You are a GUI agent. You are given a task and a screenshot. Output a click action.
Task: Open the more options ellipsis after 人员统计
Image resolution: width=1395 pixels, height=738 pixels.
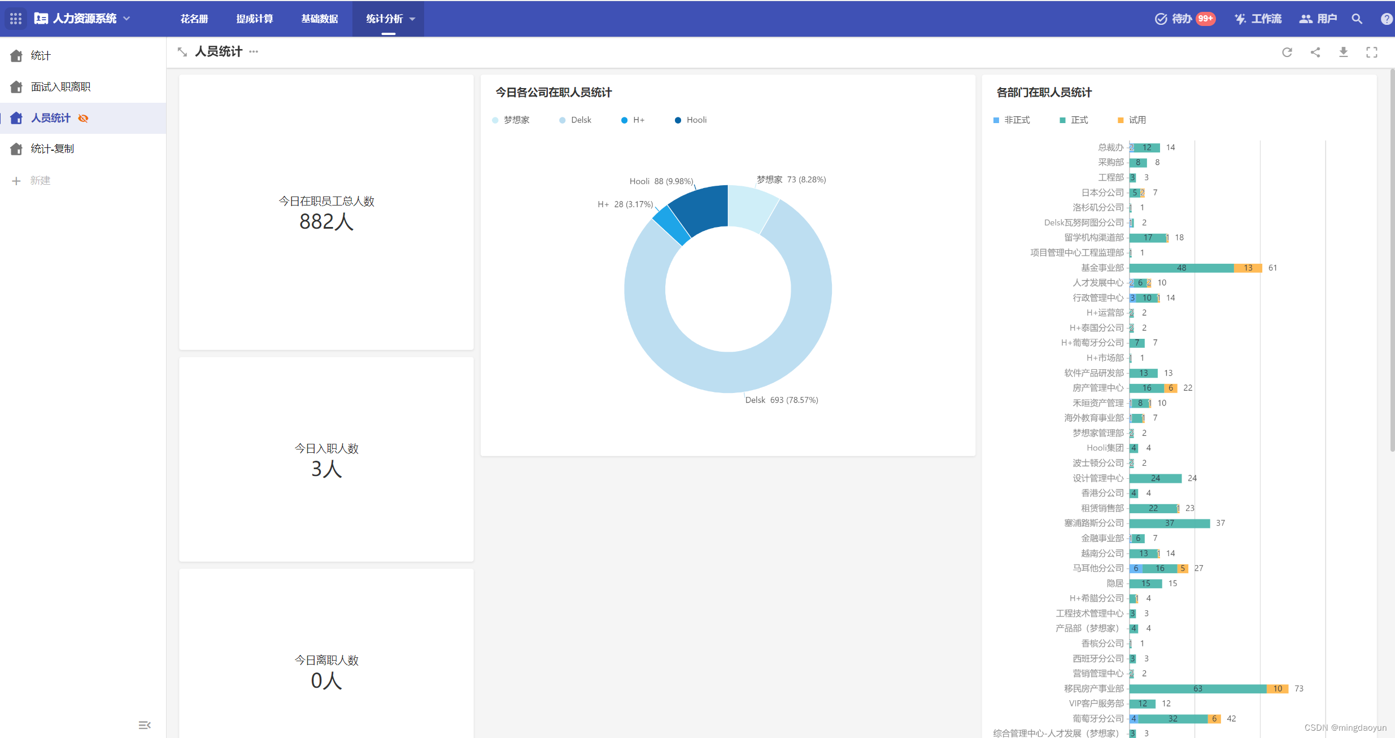point(254,51)
